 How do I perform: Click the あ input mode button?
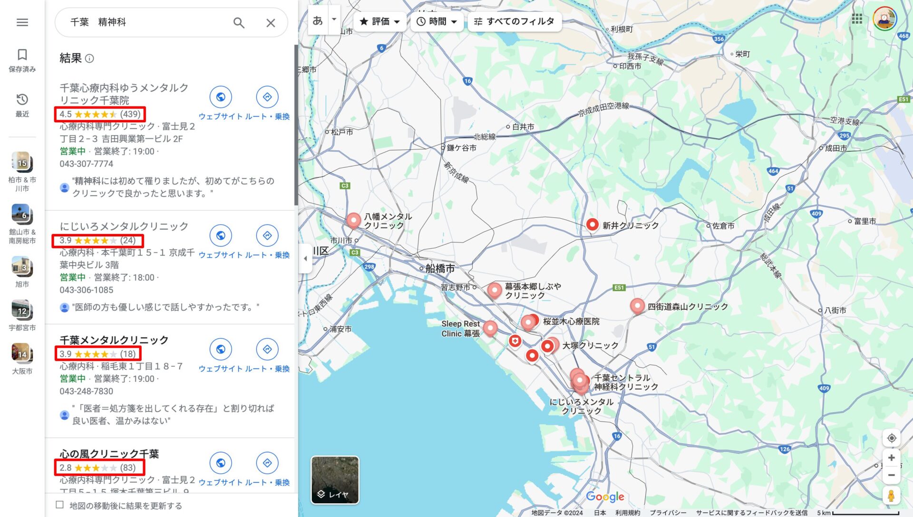(x=318, y=20)
